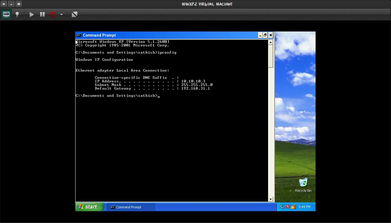Image resolution: width=391 pixels, height=223 pixels.
Task: Click the Default Gateway value 192.168.31.1
Action: 196,88
